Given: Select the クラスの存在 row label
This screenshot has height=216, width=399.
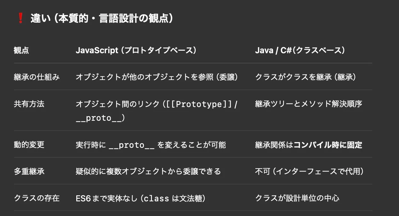Looking at the screenshot, I should 37,198.
